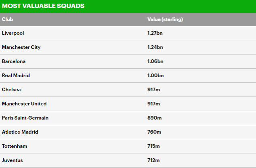Click Atletico Madrid's 760m value
256x168 pixels.
[154, 132]
